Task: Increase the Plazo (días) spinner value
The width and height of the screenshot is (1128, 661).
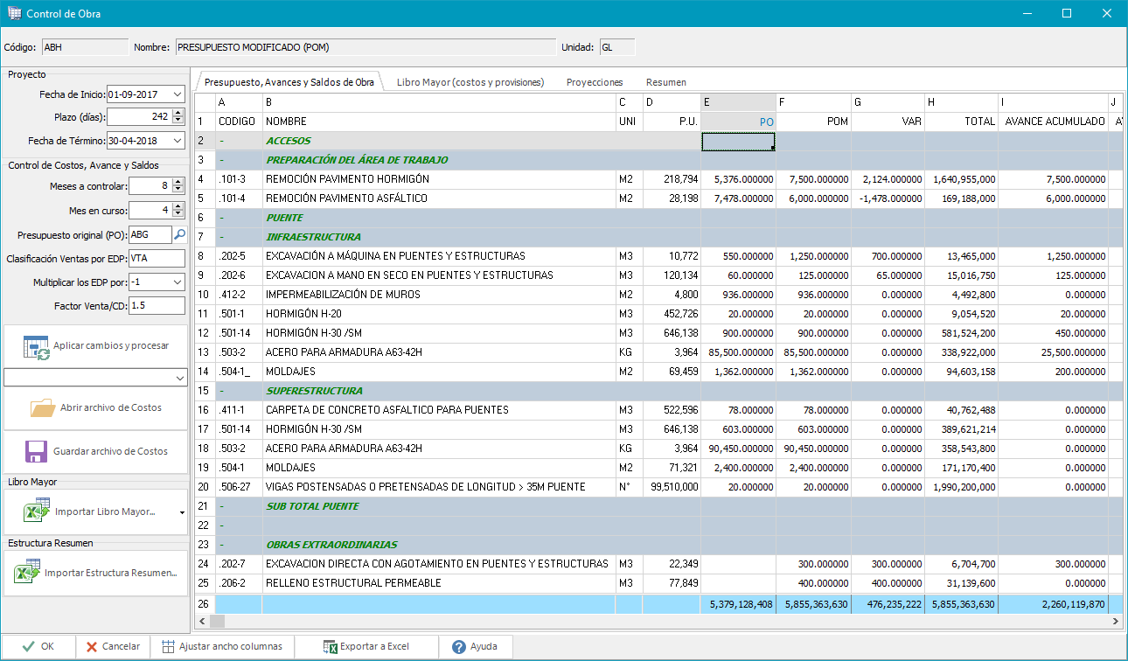Action: (178, 113)
